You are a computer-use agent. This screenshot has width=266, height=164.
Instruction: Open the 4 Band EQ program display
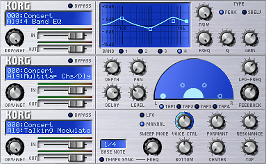tap(48, 18)
